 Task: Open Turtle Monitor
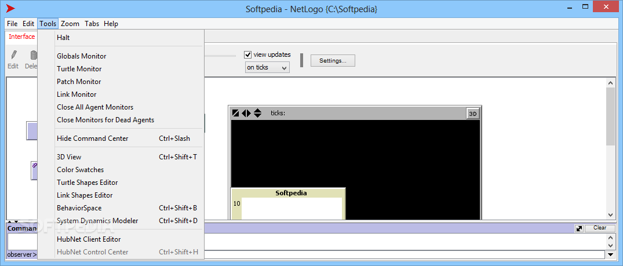coord(121,69)
